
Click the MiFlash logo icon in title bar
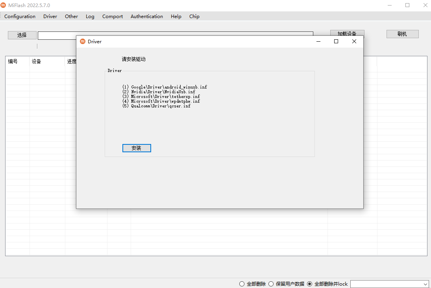coord(4,5)
